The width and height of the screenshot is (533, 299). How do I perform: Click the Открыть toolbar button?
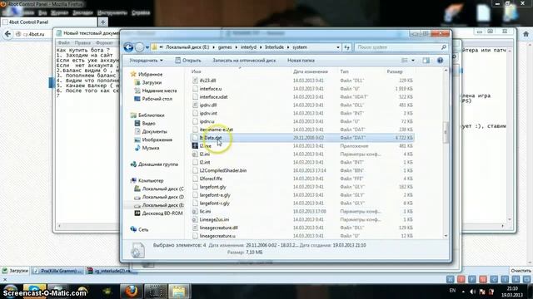point(188,61)
